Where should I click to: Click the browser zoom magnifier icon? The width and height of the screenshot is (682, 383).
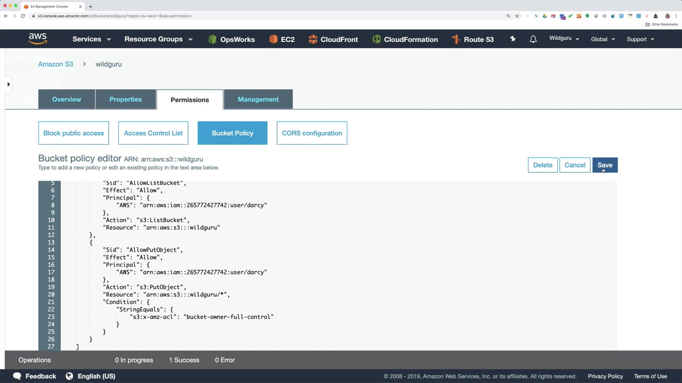click(508, 16)
